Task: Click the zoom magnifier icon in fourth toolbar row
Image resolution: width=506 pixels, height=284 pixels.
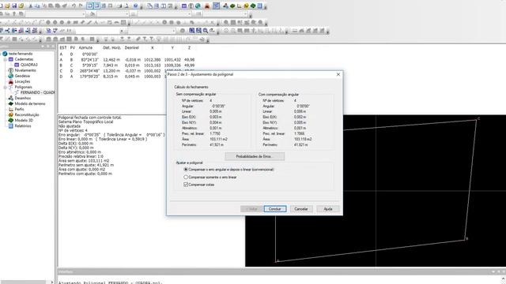Action: [x=206, y=31]
